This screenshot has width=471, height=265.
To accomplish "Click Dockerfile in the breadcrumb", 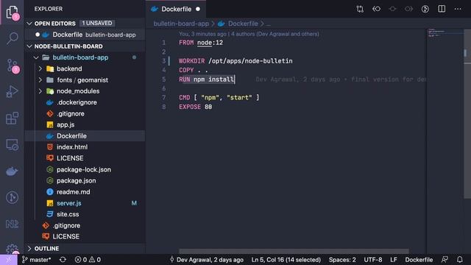I will tap(243, 24).
